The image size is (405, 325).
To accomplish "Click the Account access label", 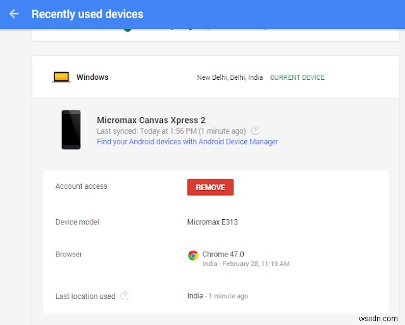I will pyautogui.click(x=81, y=186).
